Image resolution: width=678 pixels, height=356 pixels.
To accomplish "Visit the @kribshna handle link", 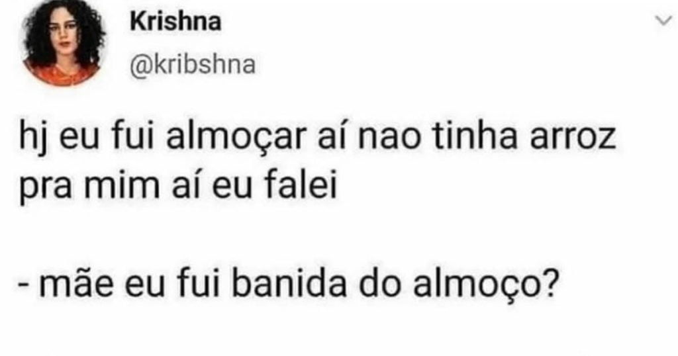I will [x=193, y=66].
